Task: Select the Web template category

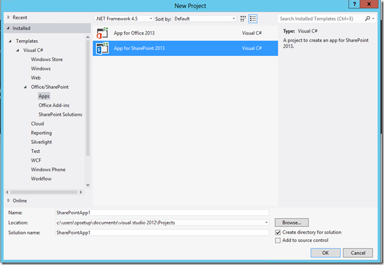Action: tap(36, 78)
